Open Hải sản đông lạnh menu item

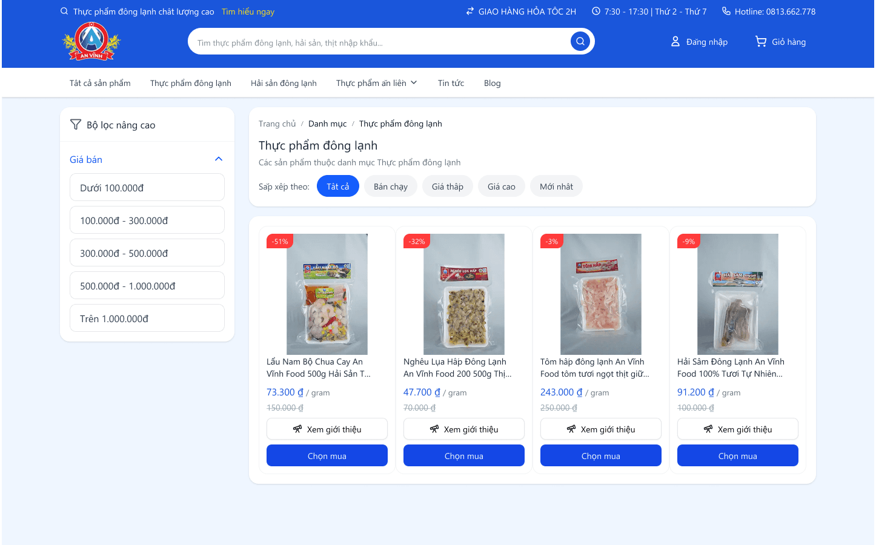pyautogui.click(x=284, y=83)
